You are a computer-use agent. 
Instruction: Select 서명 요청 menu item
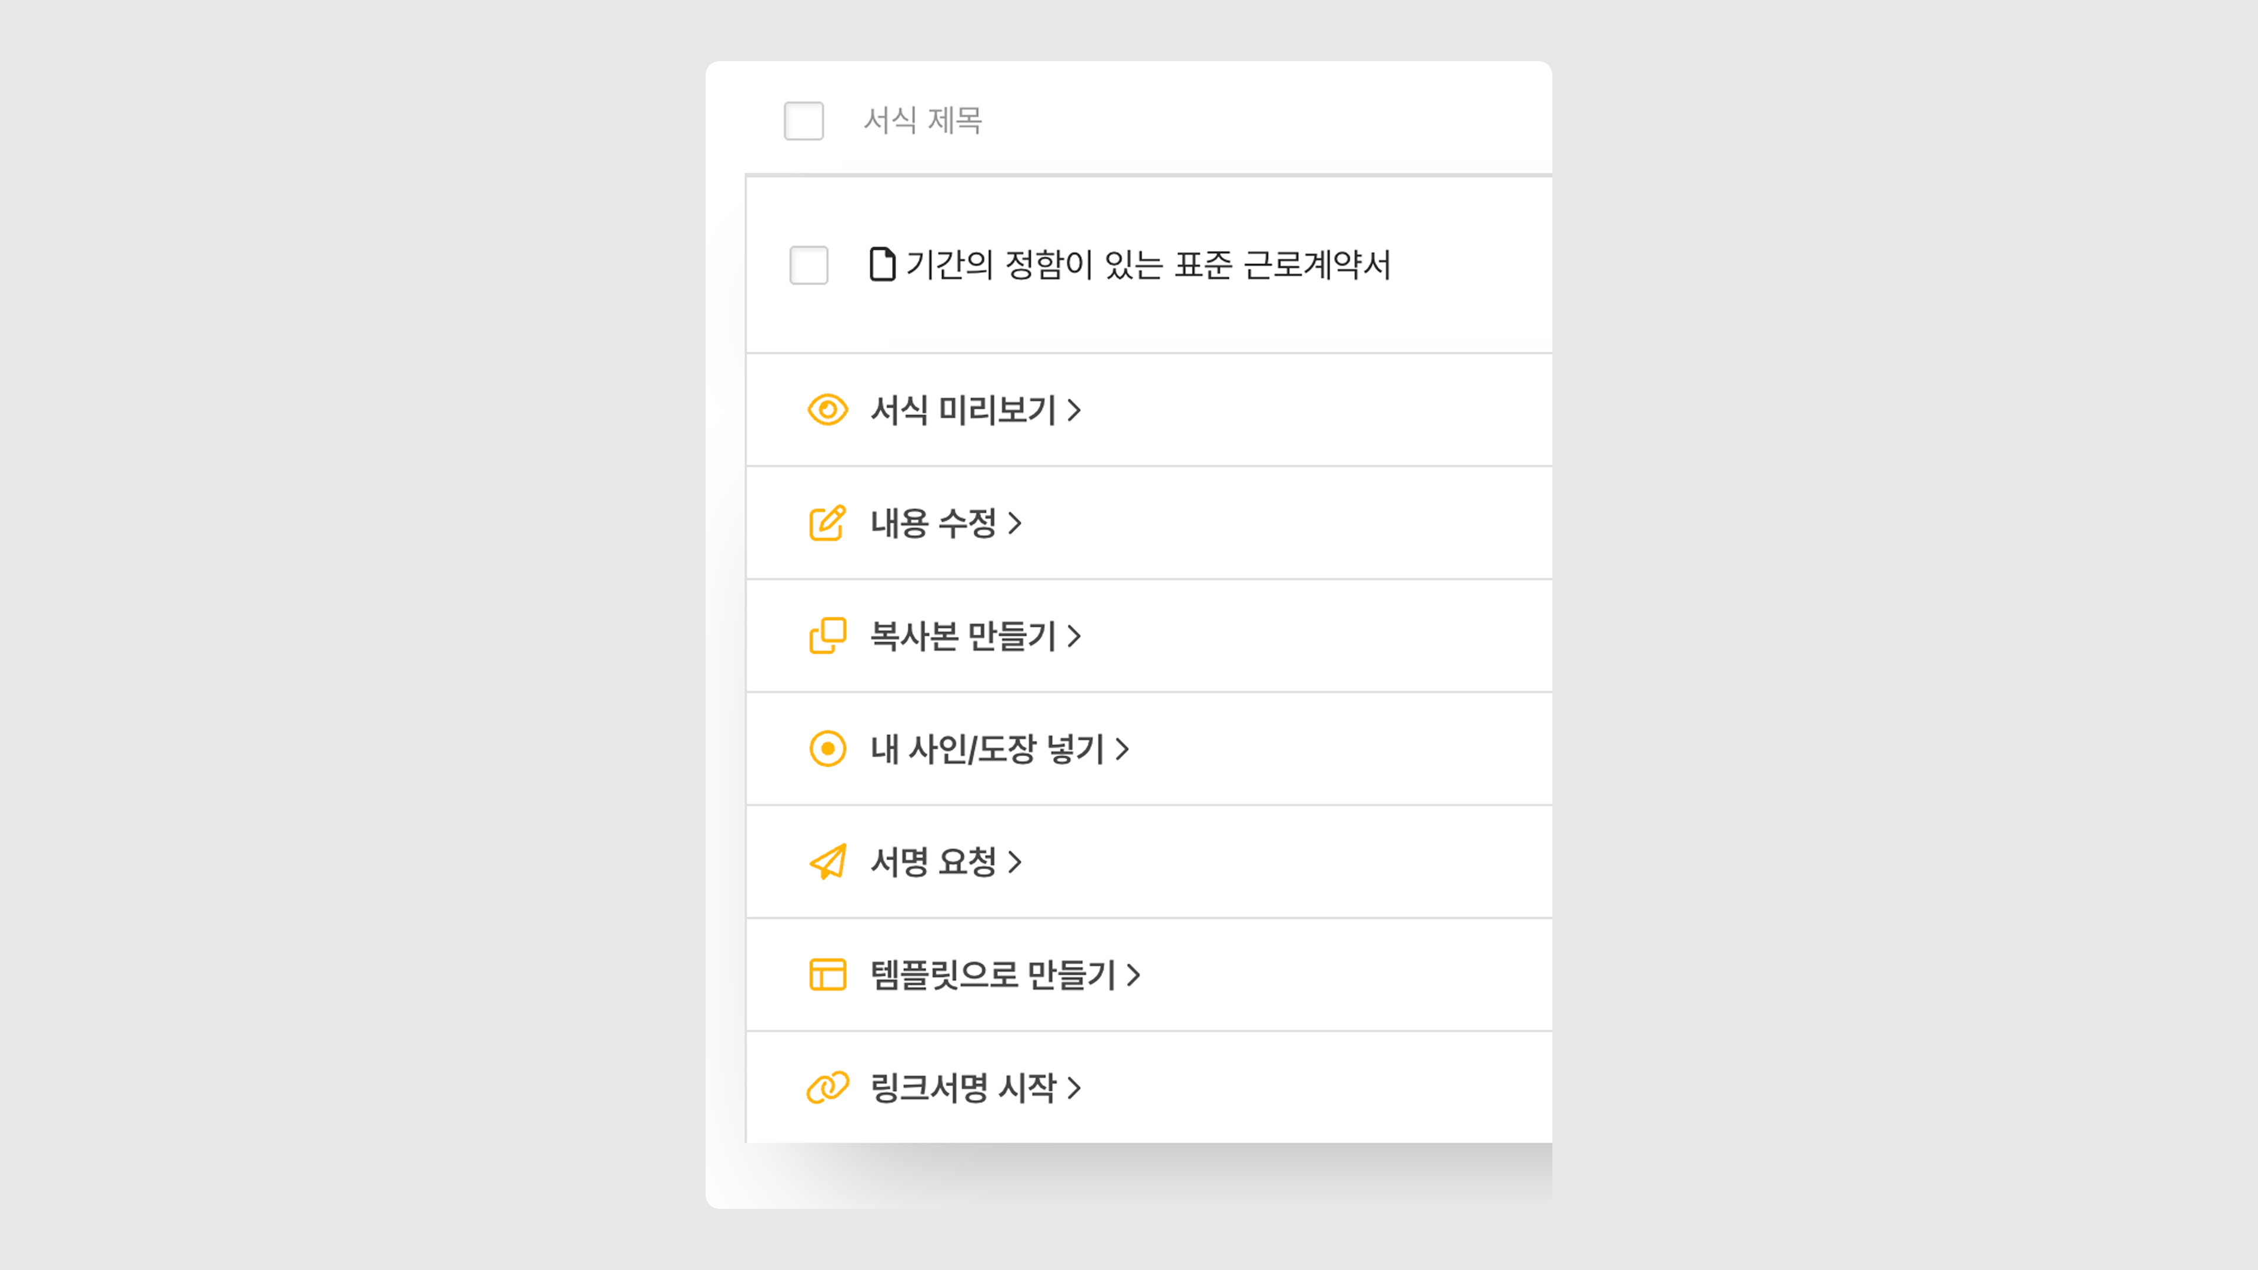coord(933,861)
